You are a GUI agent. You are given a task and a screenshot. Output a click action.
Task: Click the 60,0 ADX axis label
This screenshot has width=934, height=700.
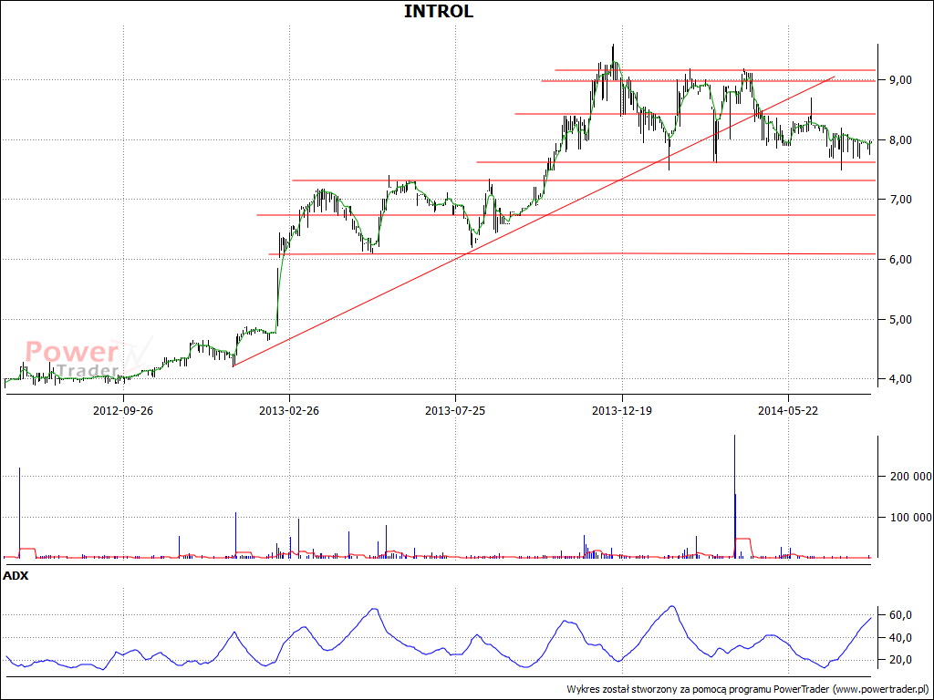coord(899,615)
